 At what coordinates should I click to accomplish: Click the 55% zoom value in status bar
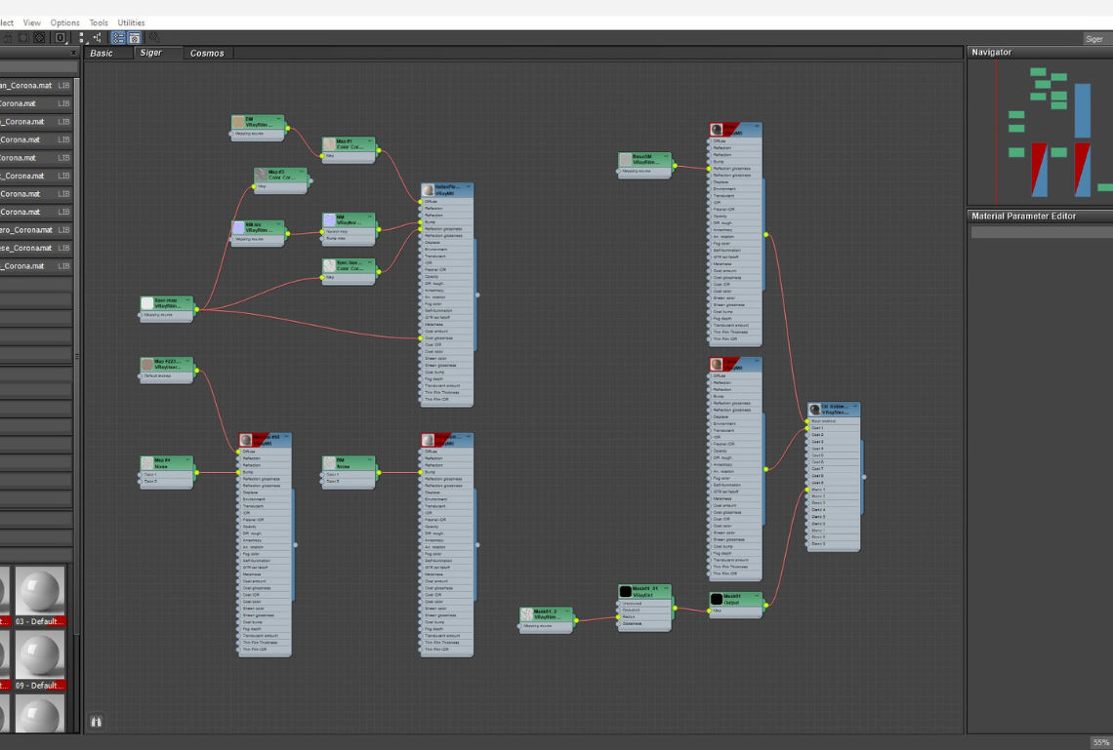point(1101,742)
